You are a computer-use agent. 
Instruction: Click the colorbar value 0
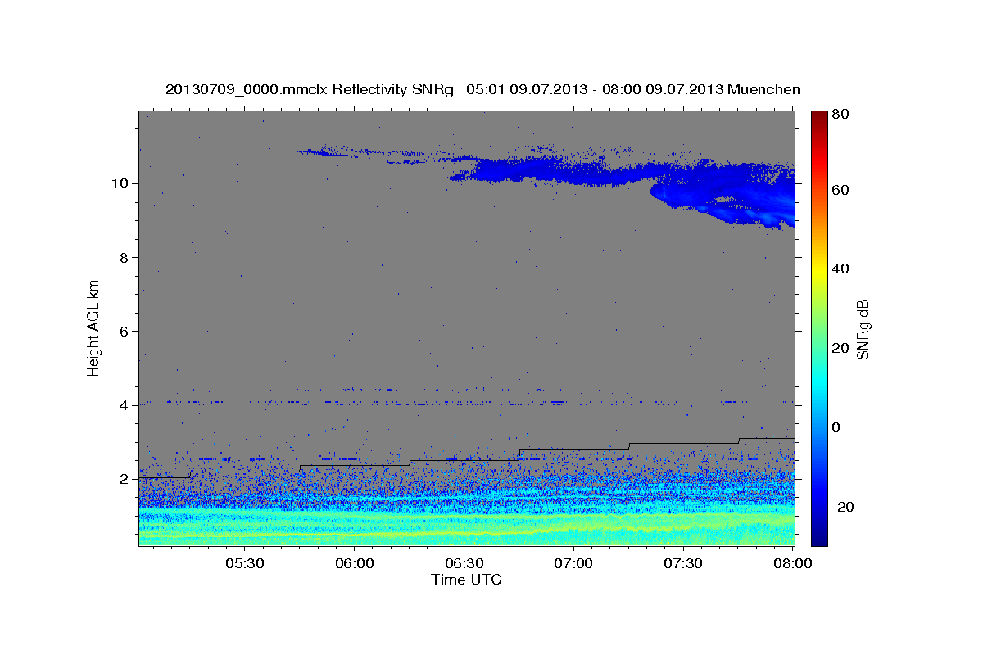coord(836,427)
